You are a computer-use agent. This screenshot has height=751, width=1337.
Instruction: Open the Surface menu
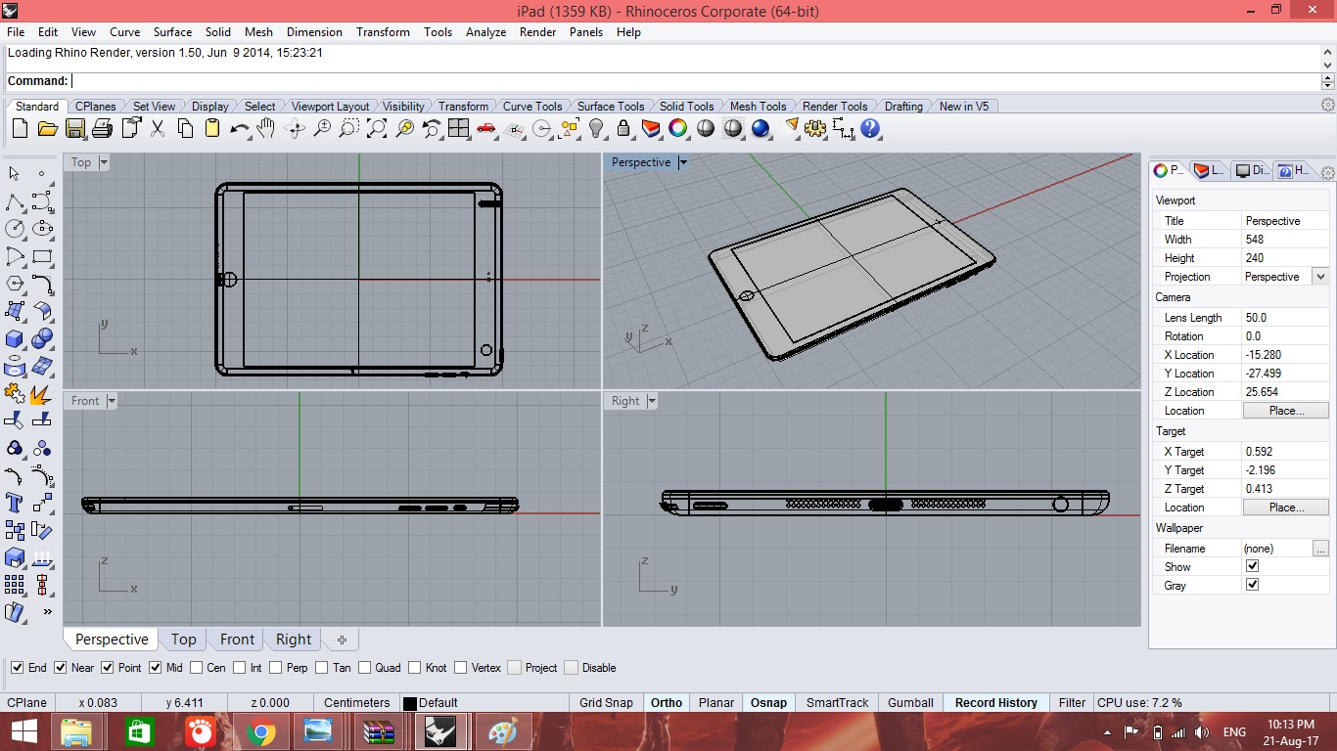(172, 32)
